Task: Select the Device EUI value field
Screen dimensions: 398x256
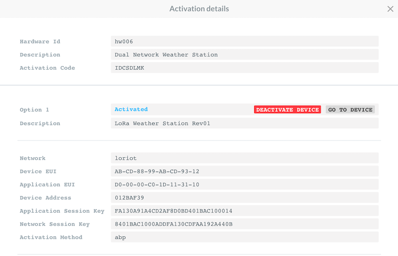Action: pos(244,171)
